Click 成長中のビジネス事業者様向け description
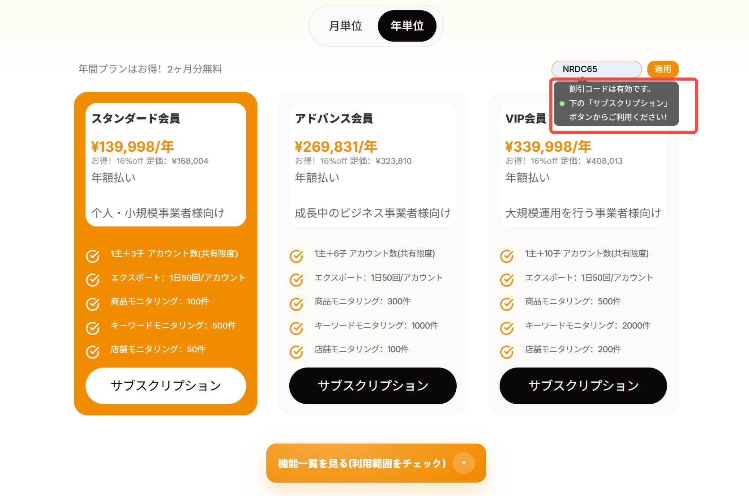 pos(373,213)
